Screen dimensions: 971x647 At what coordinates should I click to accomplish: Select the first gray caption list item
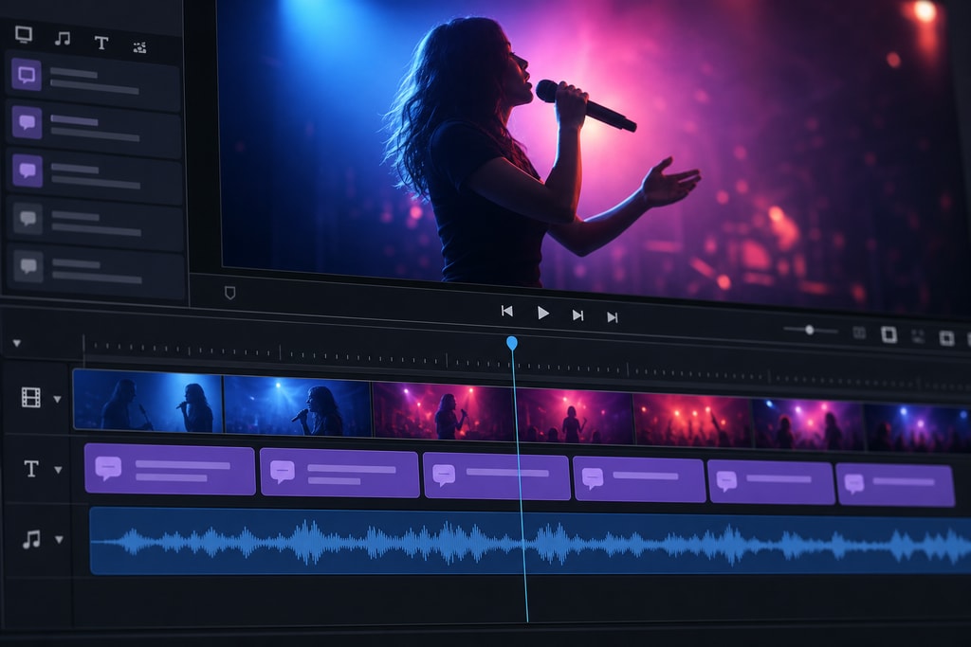tap(96, 222)
